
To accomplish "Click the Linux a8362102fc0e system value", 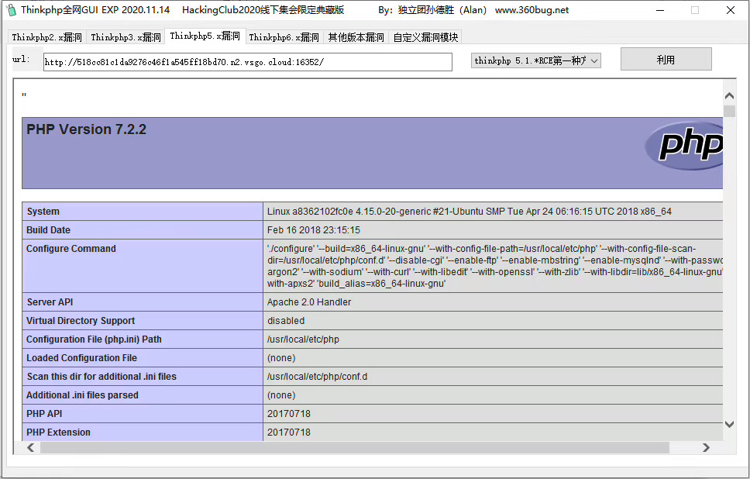I will [470, 212].
